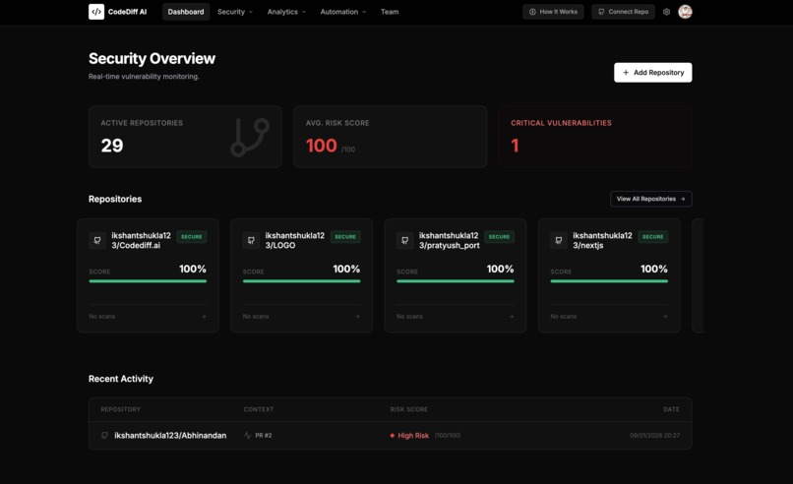Open the settings gear icon
The image size is (793, 484).
[666, 12]
